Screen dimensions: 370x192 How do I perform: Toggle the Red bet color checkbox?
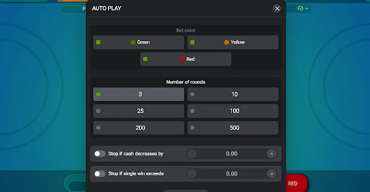click(x=145, y=59)
